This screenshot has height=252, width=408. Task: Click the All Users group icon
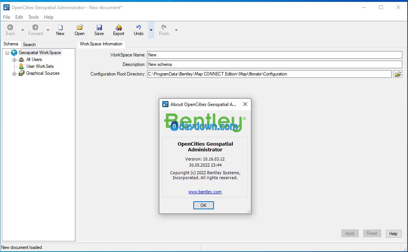(x=21, y=60)
